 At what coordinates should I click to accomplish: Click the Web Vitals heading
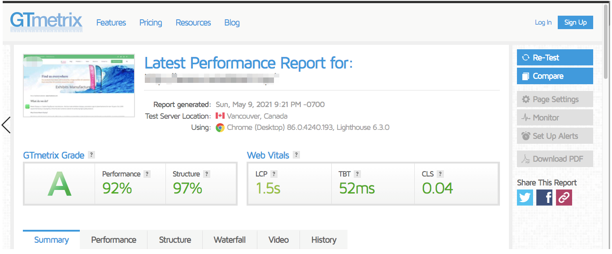click(x=268, y=155)
